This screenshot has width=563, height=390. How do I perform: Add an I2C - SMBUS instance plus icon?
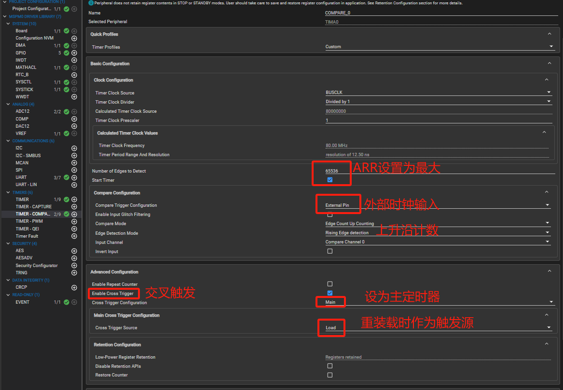click(74, 156)
